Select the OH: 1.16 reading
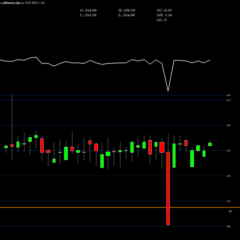This screenshot has width=240, height=240. pyautogui.click(x=165, y=15)
